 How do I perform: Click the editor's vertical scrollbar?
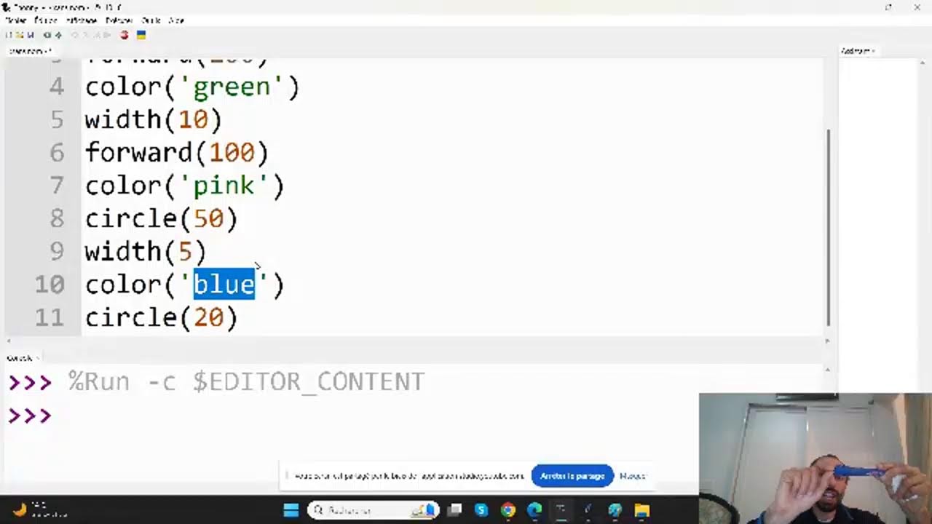click(x=829, y=228)
